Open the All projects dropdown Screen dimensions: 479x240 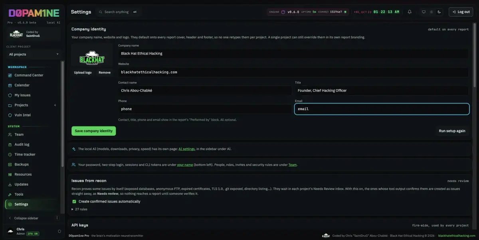(34, 54)
